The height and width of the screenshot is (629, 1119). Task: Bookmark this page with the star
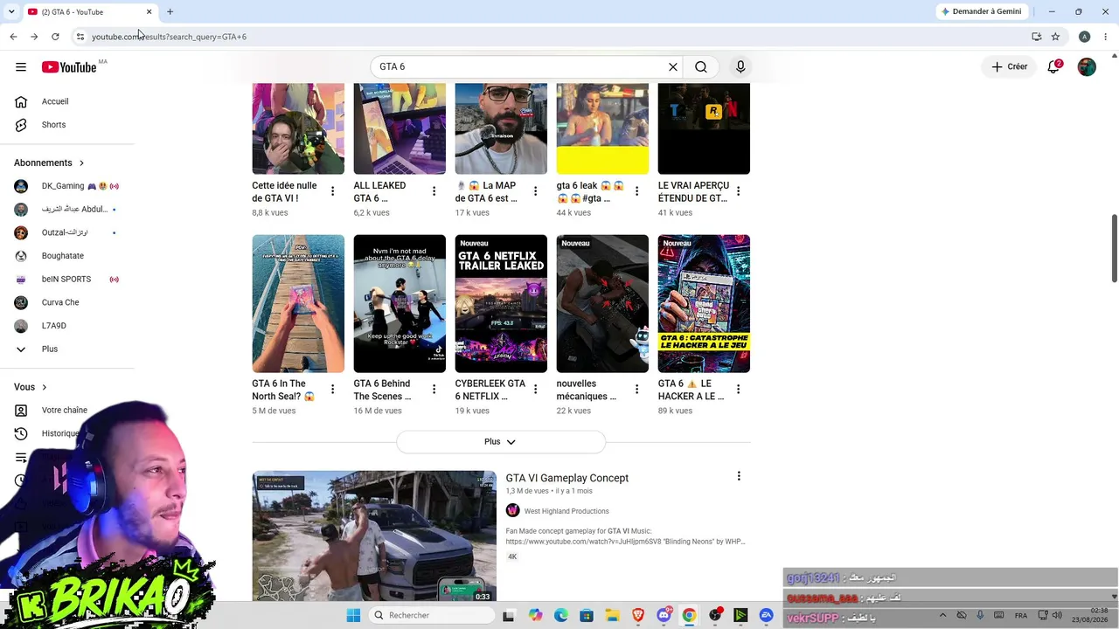pos(1055,37)
